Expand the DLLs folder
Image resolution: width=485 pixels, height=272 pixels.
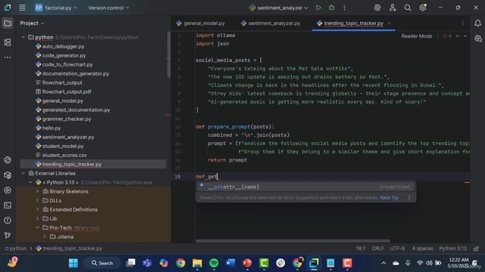[x=37, y=200]
